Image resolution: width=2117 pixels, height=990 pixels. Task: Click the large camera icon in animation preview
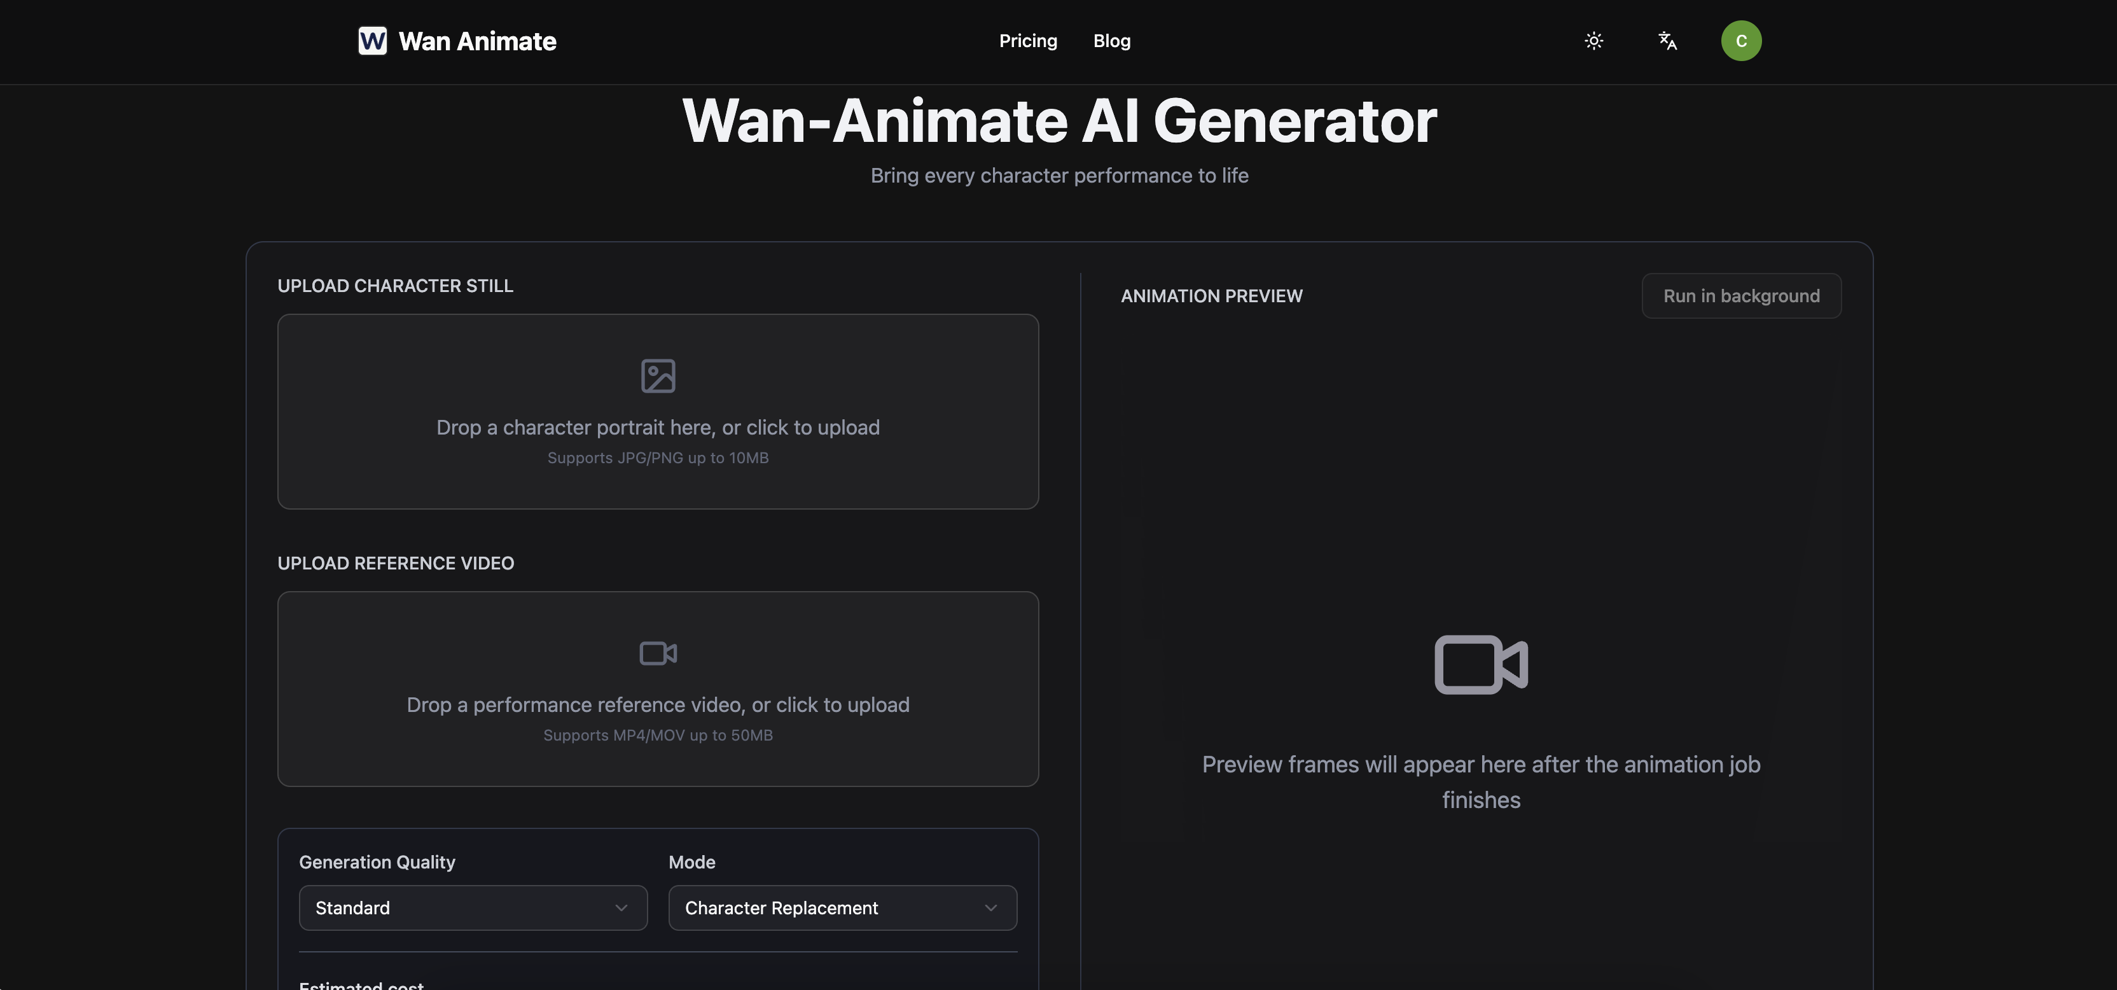tap(1481, 664)
